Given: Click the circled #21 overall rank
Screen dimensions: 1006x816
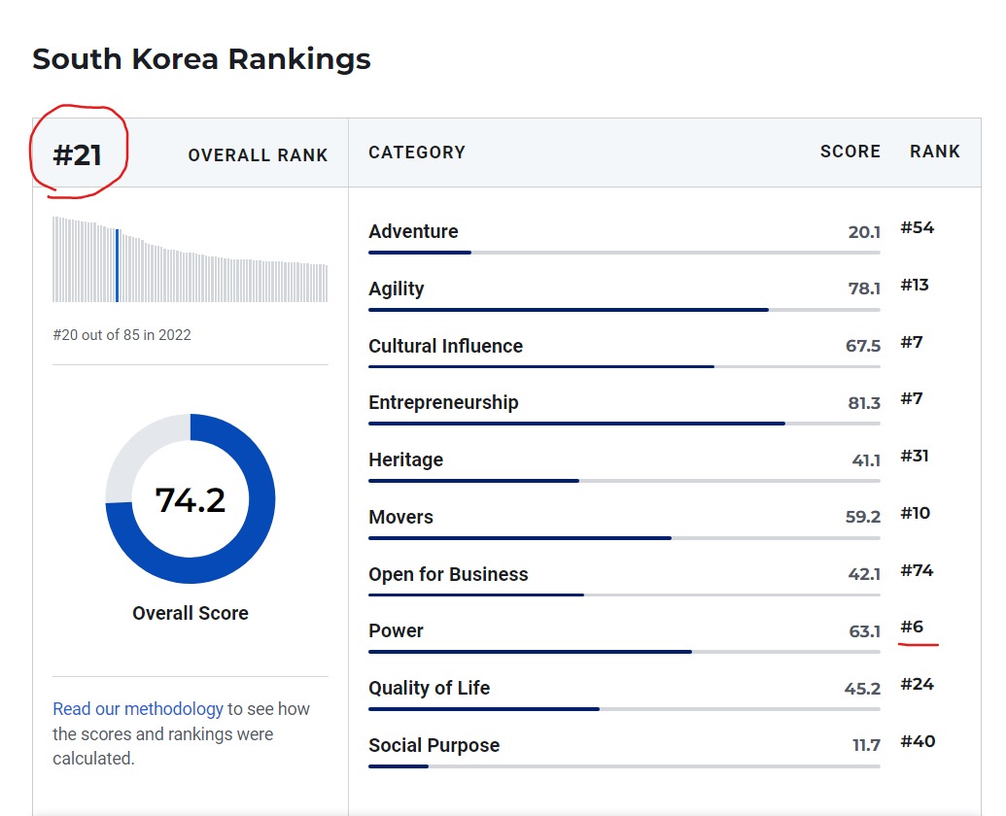Looking at the screenshot, I should tap(78, 154).
